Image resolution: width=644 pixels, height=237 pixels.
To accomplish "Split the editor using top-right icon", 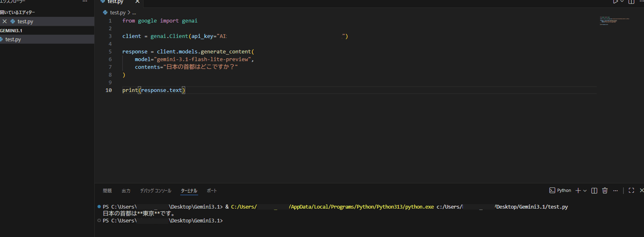I will [x=631, y=2].
